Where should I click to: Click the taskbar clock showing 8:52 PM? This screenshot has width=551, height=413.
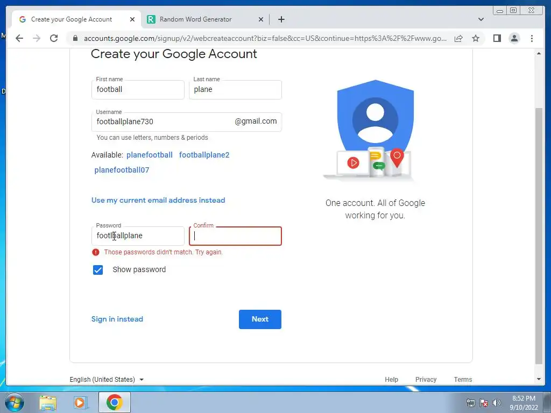[524, 403]
